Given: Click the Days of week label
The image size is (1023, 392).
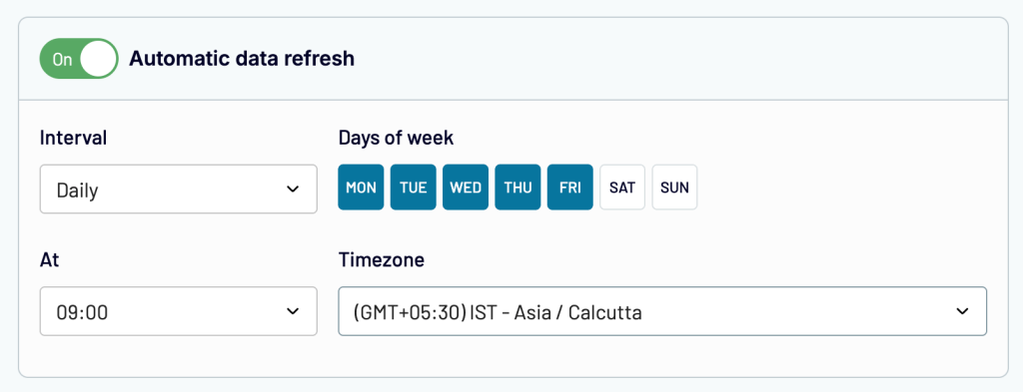Looking at the screenshot, I should pyautogui.click(x=396, y=138).
